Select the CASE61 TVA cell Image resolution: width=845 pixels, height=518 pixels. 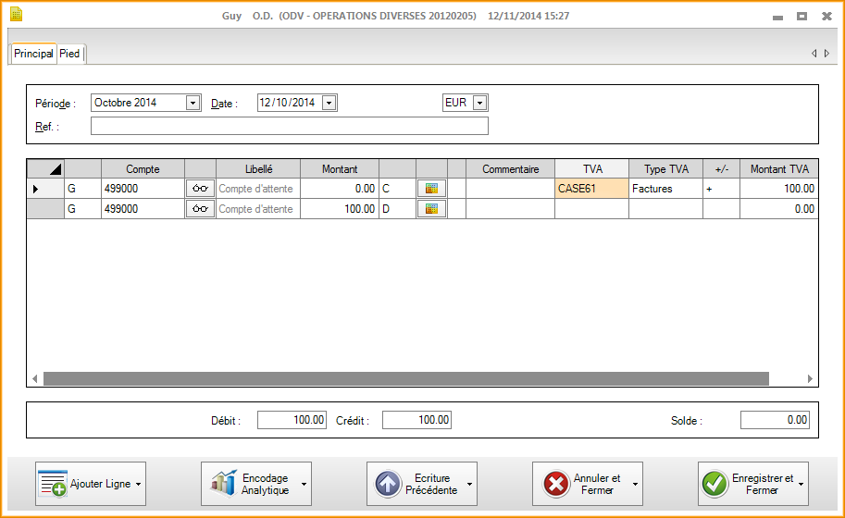coord(591,189)
